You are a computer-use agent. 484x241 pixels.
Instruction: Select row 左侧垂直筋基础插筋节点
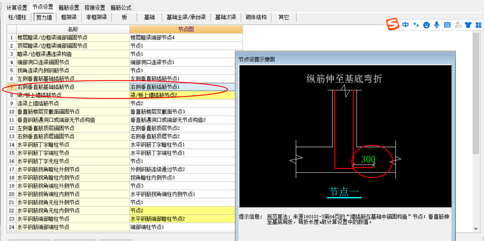73,79
